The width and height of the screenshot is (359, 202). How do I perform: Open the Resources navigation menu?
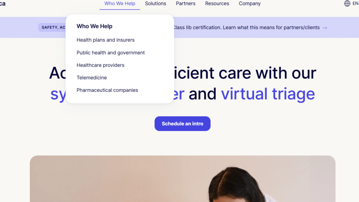217,4
